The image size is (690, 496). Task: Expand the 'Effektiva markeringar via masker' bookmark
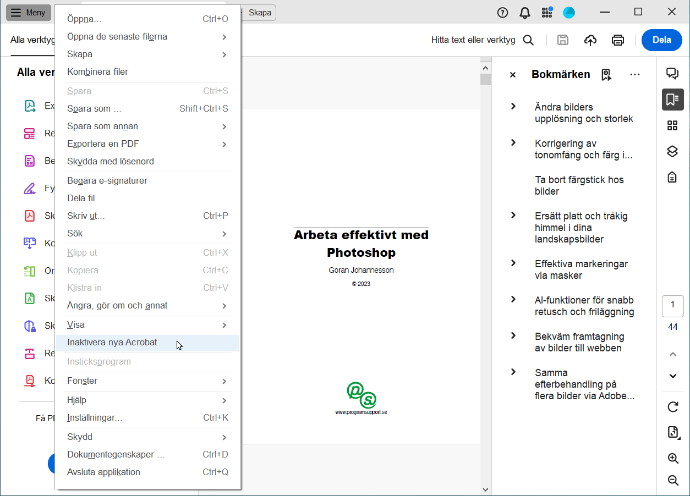[513, 263]
